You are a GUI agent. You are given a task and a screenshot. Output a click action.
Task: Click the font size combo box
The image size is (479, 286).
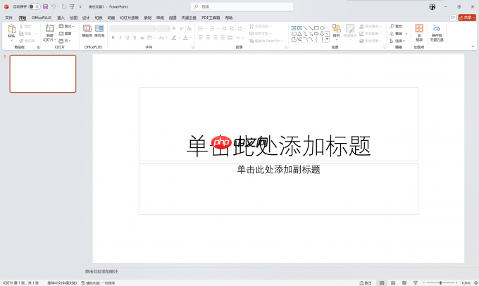(x=163, y=29)
